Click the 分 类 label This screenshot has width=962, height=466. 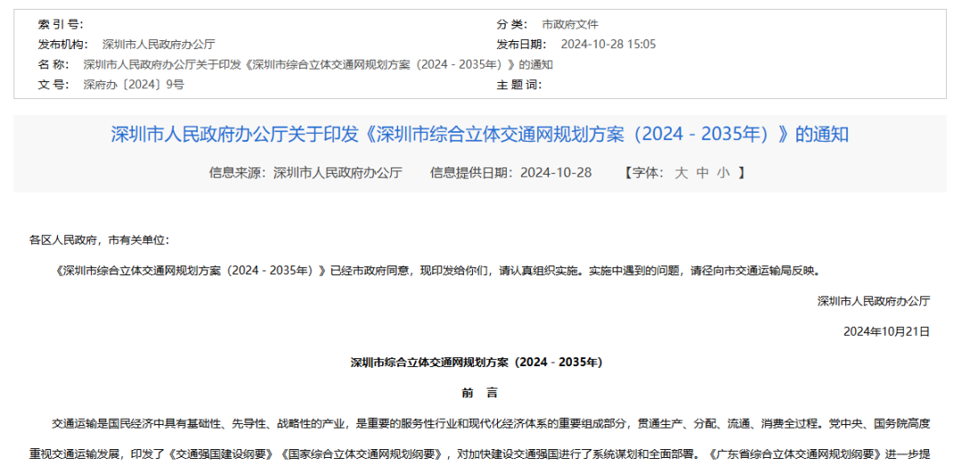point(511,25)
